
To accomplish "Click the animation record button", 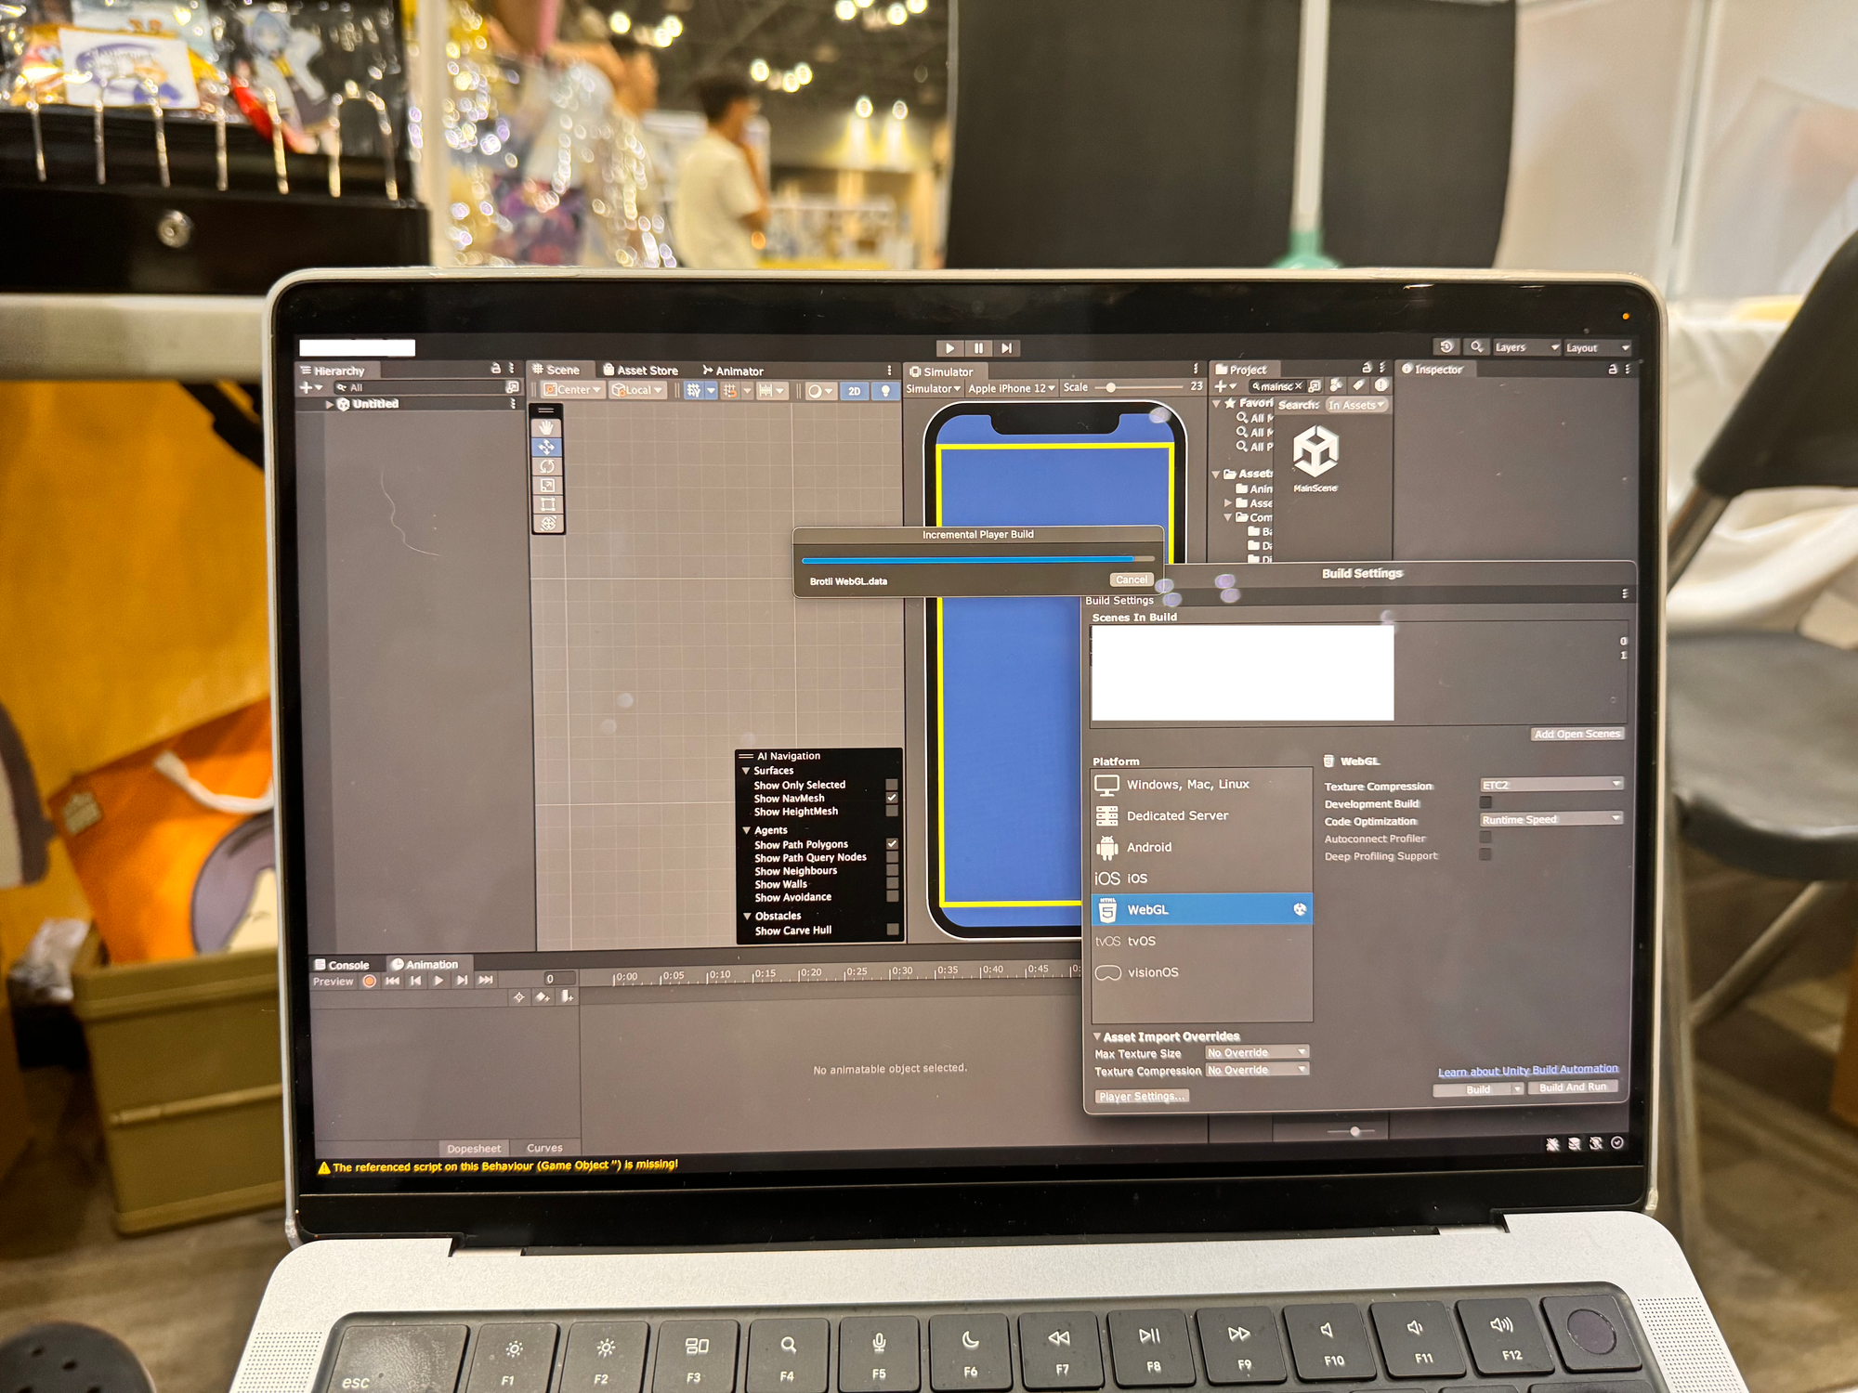I will point(370,981).
